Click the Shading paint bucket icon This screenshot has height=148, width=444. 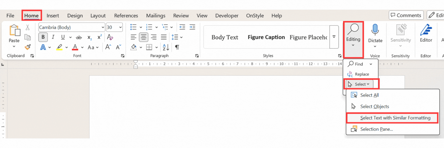pos(133,47)
